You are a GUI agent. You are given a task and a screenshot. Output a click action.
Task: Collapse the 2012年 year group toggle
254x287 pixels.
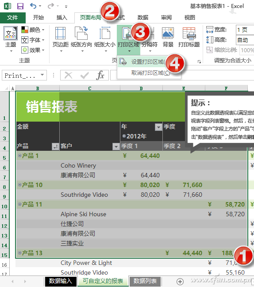(124, 136)
